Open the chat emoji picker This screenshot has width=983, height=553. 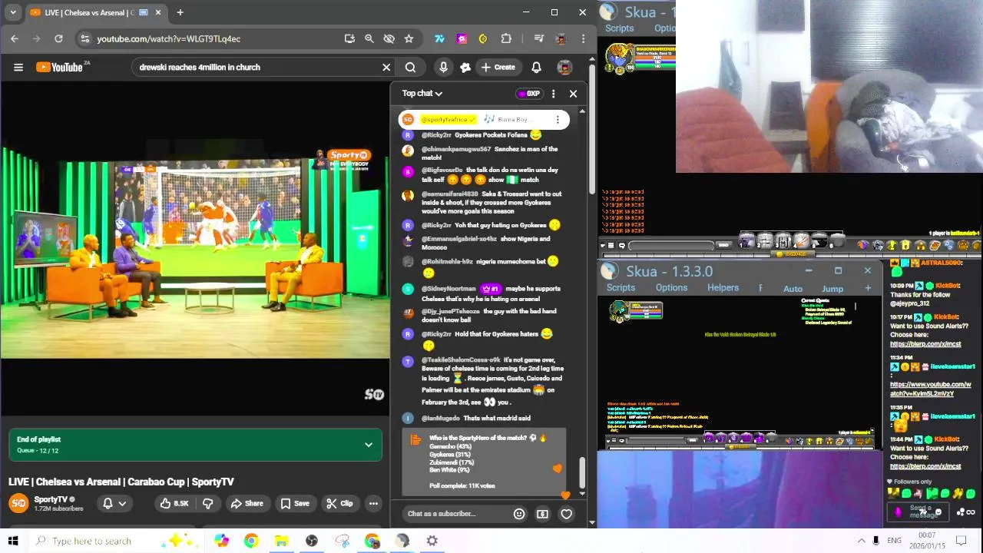[x=519, y=514]
